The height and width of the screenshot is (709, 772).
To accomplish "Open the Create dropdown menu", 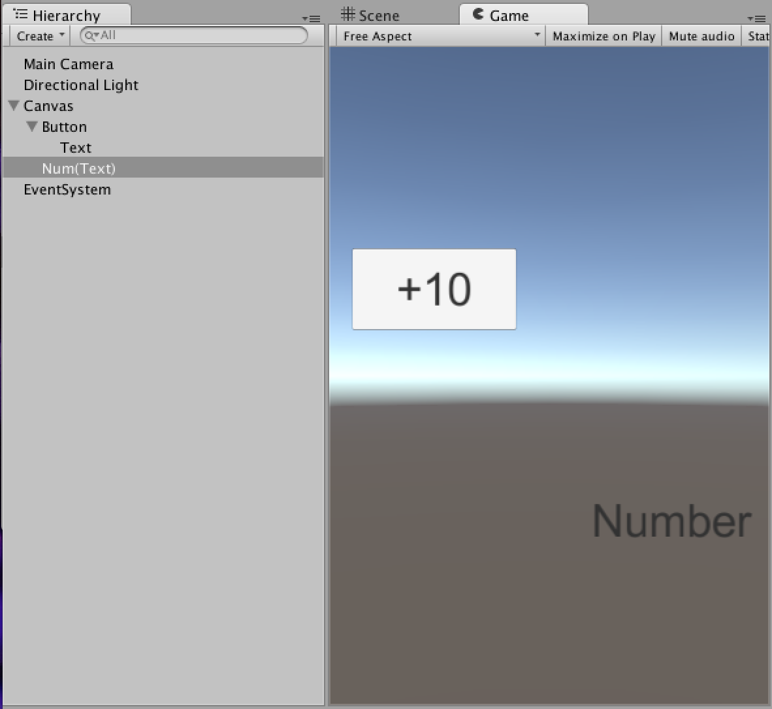I will (x=40, y=36).
